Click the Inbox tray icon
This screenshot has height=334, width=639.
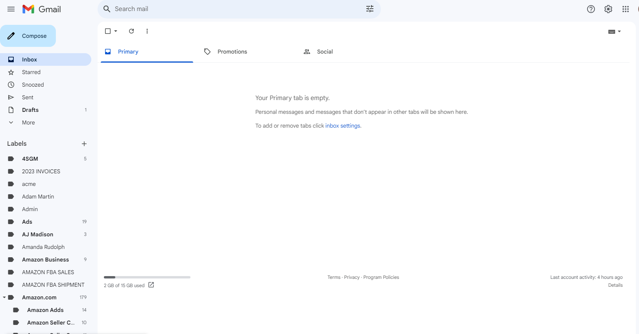tap(11, 59)
